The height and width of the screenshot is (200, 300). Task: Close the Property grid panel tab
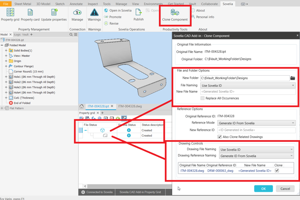pyautogui.click(x=97, y=113)
